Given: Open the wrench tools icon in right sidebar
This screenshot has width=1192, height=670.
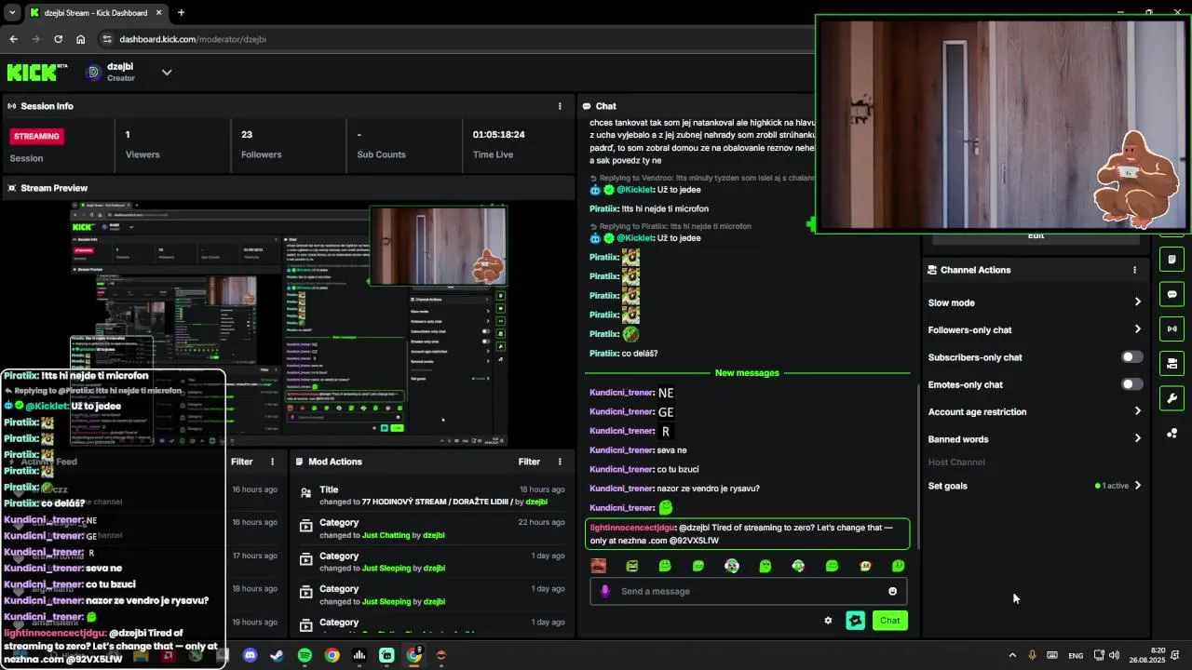Looking at the screenshot, I should [1172, 398].
